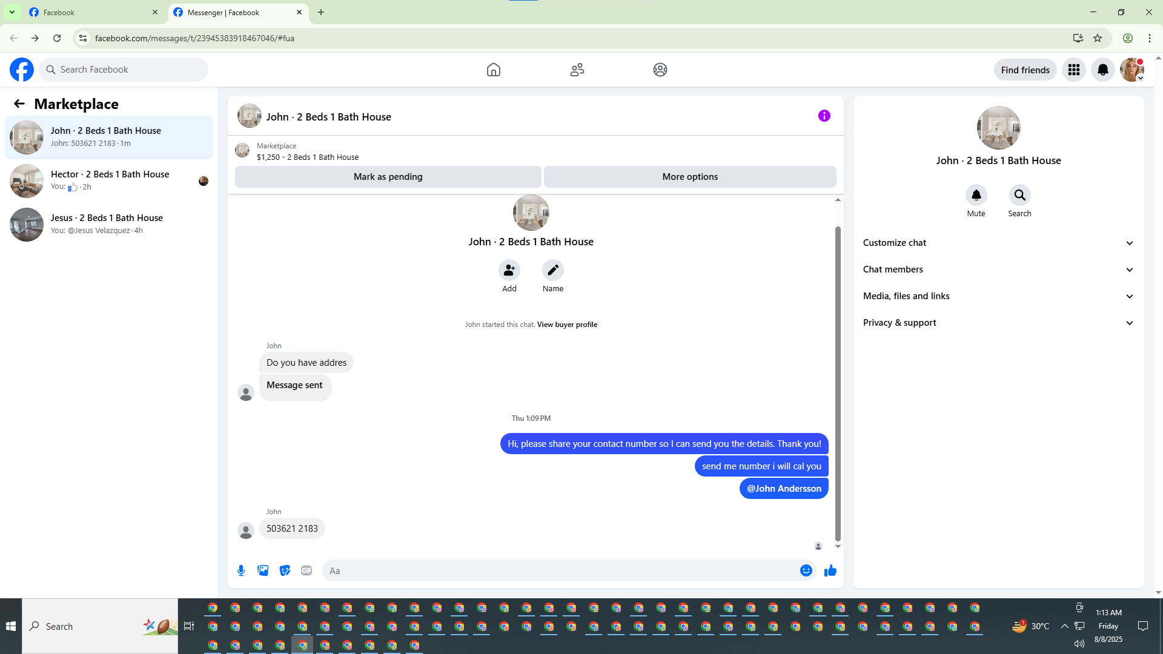Search in conversation via magnifier icon
Screen dimensions: 1163x654
[1019, 195]
